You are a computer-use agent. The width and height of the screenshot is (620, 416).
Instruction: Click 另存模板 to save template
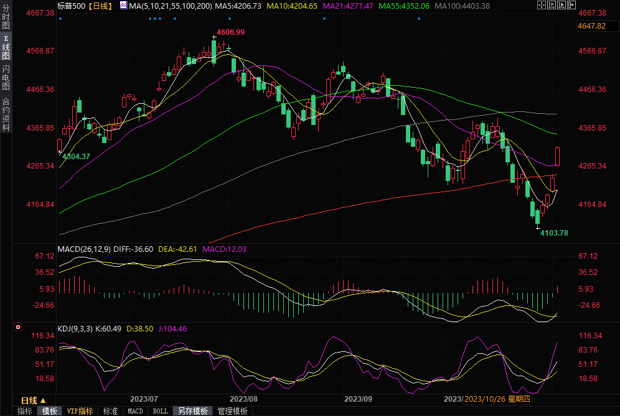tap(192, 411)
